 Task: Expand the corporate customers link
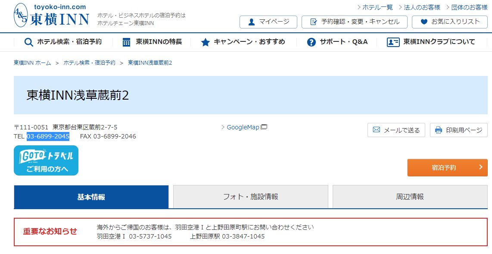coord(421,7)
